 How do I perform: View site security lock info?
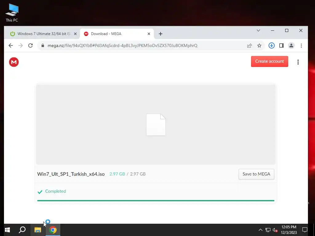[42, 45]
